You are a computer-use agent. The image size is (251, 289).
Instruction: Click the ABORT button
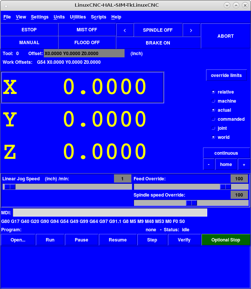(x=225, y=36)
